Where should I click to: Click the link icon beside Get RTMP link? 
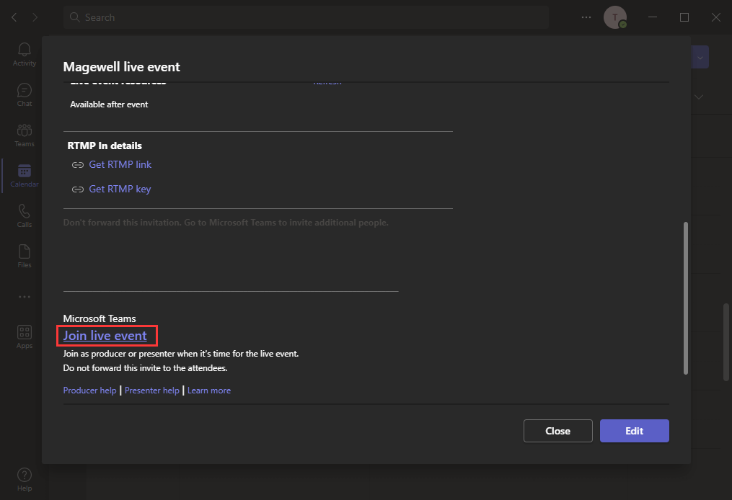pos(77,165)
